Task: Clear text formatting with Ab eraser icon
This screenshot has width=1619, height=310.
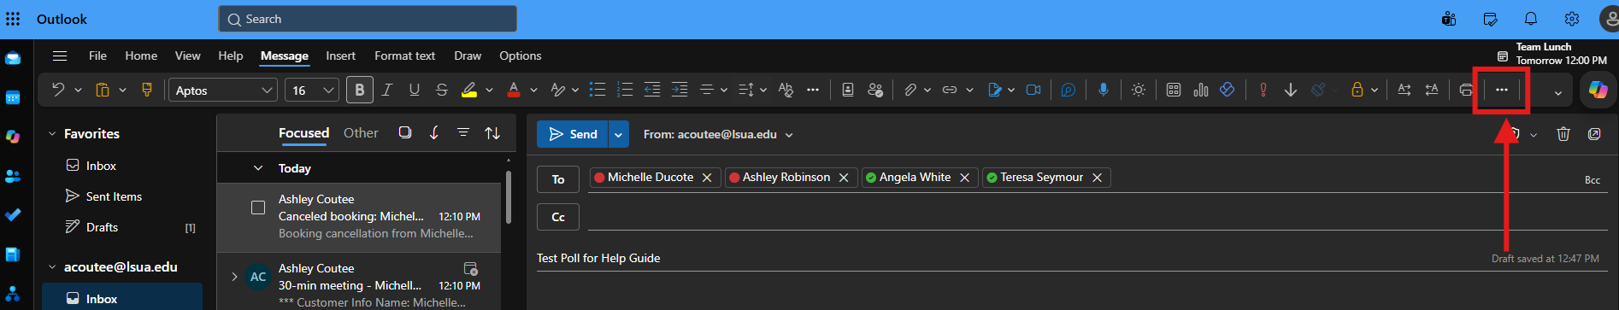Action: pyautogui.click(x=786, y=90)
